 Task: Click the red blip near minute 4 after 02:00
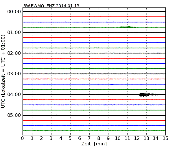(x=61, y=58)
